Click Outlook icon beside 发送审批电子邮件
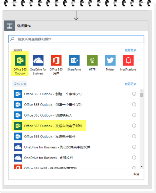 18,126
